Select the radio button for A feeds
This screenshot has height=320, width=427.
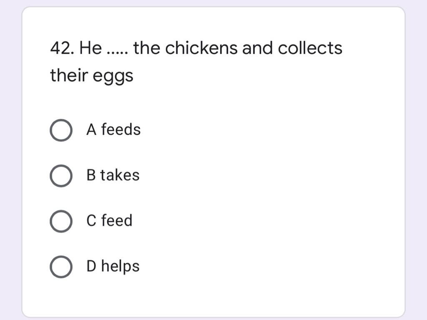[61, 130]
